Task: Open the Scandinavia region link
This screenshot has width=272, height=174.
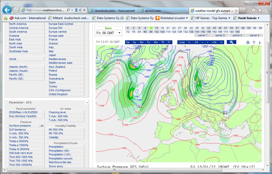Action: coord(56,79)
